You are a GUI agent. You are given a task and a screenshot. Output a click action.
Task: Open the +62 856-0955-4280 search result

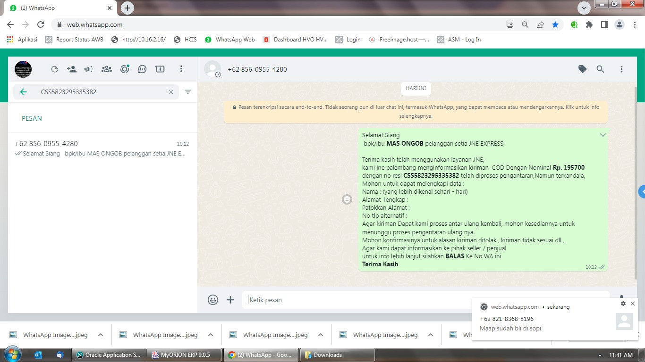point(102,148)
